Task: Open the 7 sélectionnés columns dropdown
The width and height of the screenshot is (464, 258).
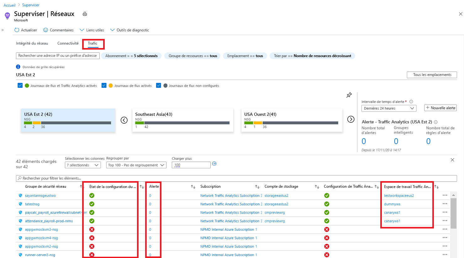Action: click(x=83, y=165)
